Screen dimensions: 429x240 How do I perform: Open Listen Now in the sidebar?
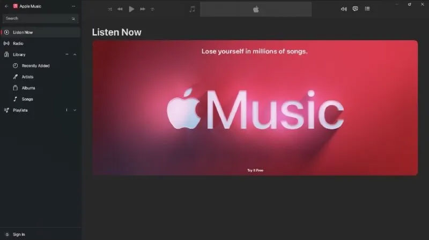(x=41, y=32)
